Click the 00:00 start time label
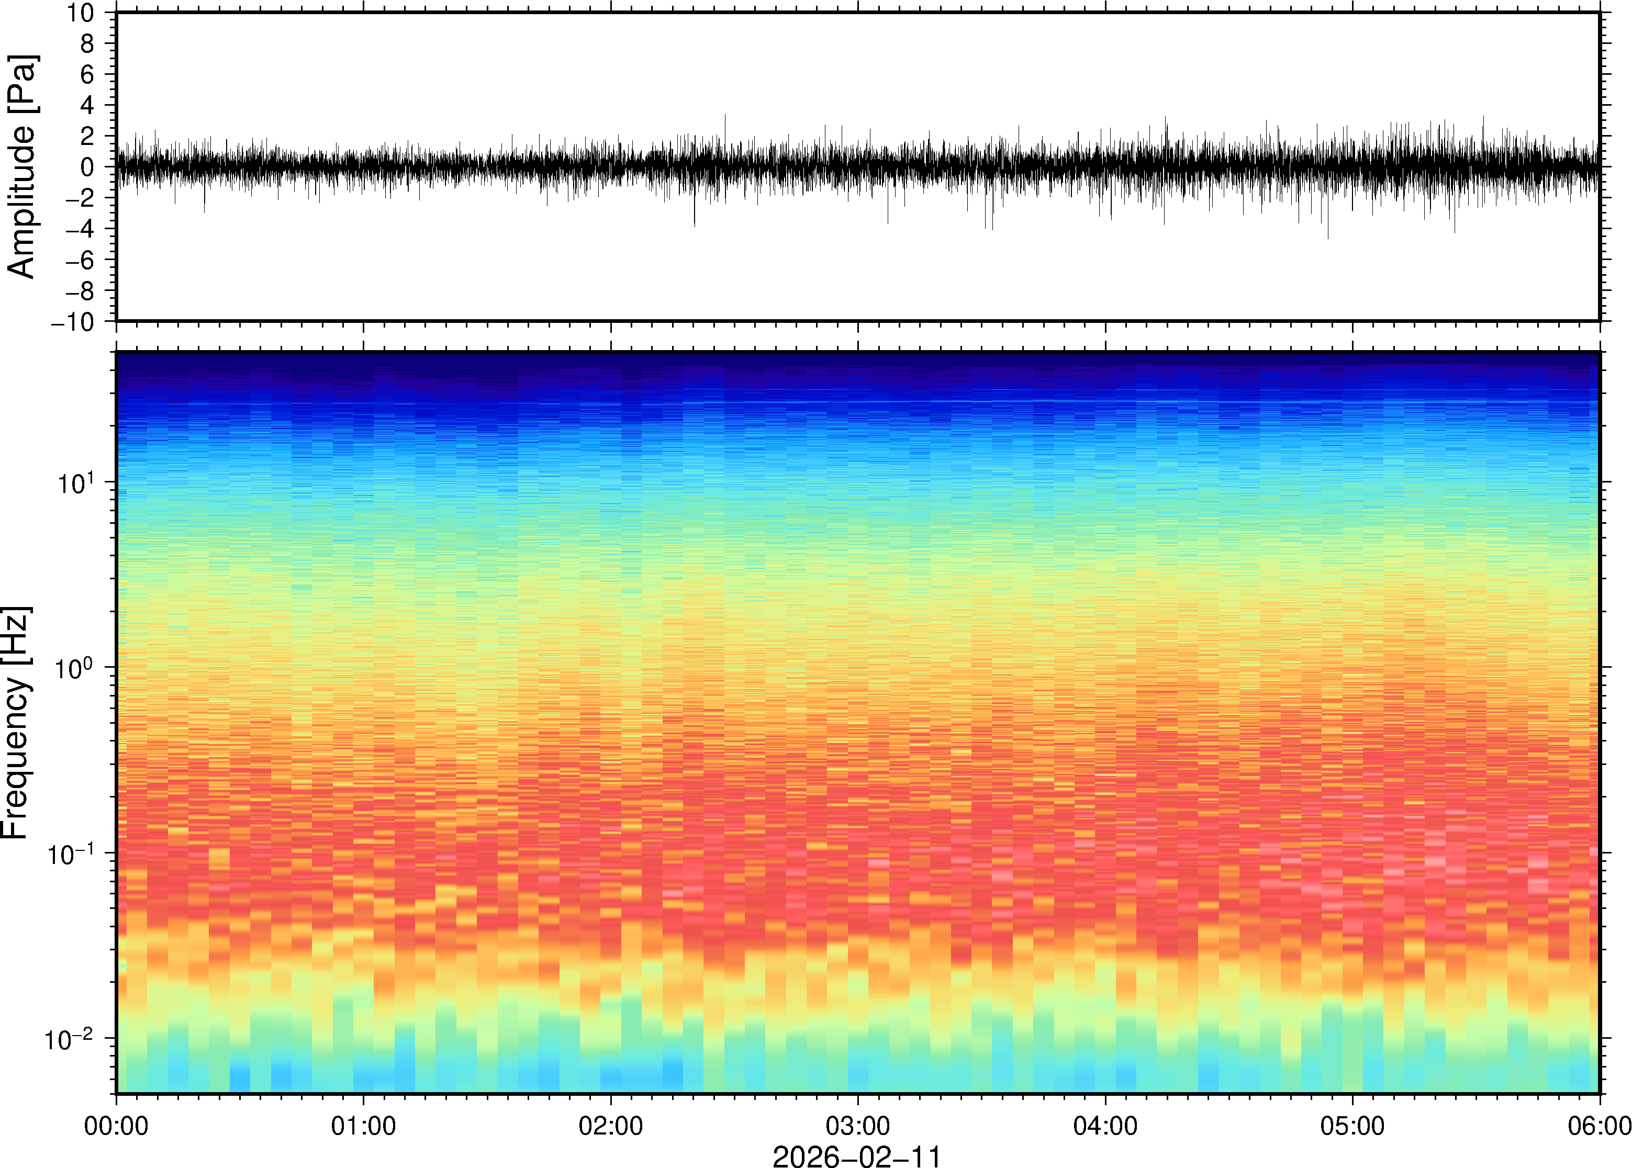The image size is (1632, 1168). 117,1126
